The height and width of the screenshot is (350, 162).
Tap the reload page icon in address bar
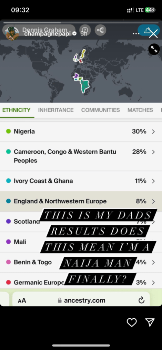tap(141, 300)
